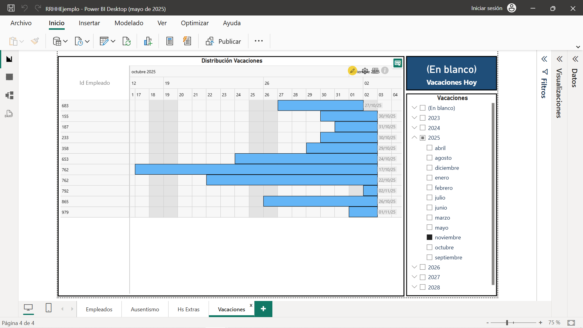
Task: Click the zoom slider handle
Action: [507, 323]
